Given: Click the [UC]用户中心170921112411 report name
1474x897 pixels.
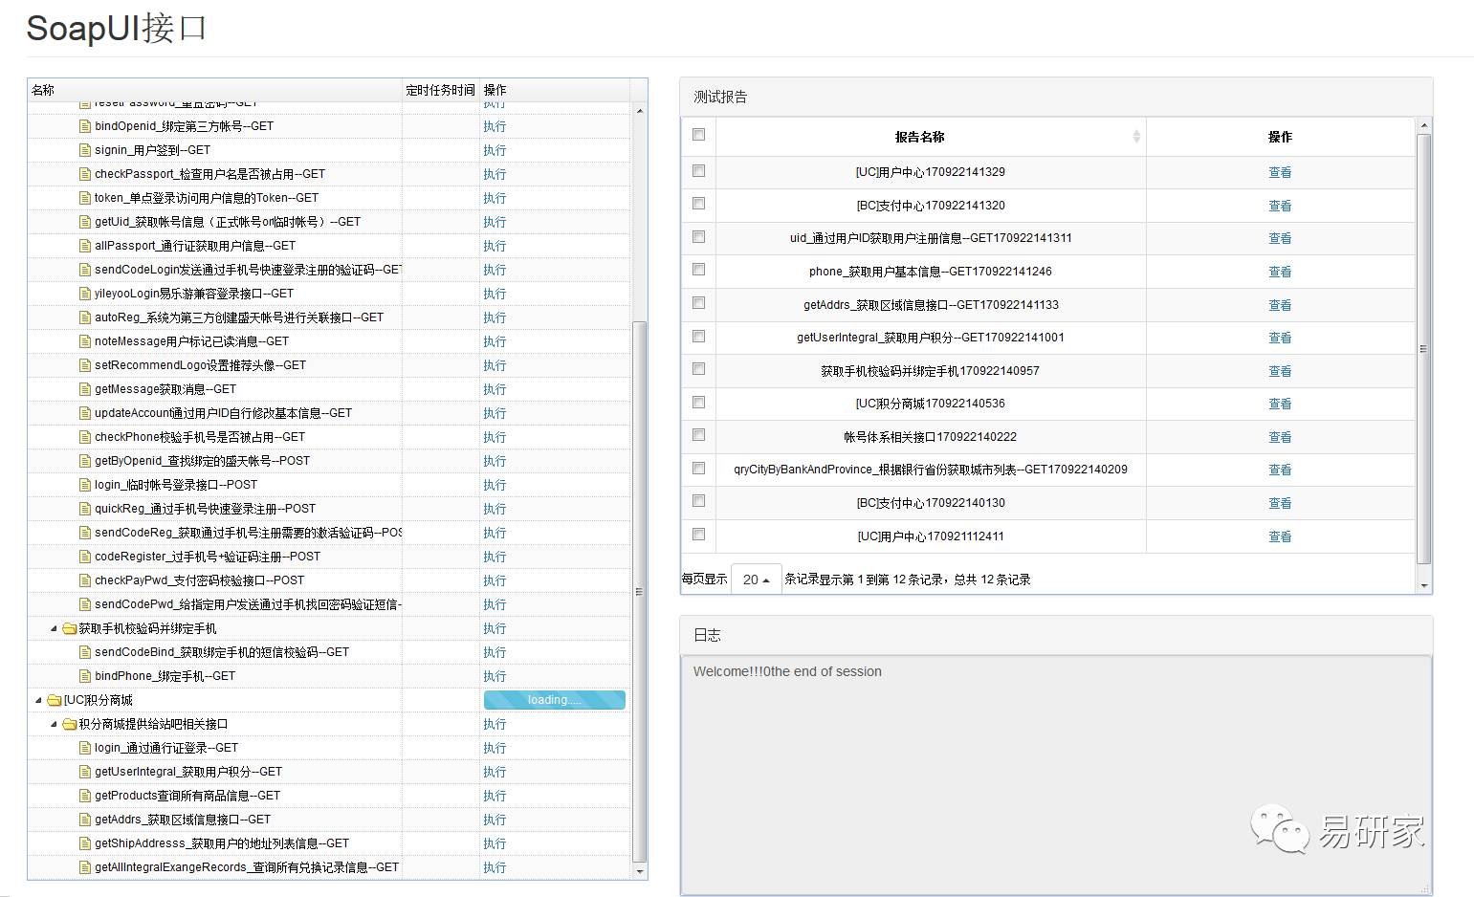Looking at the screenshot, I should click(x=931, y=536).
